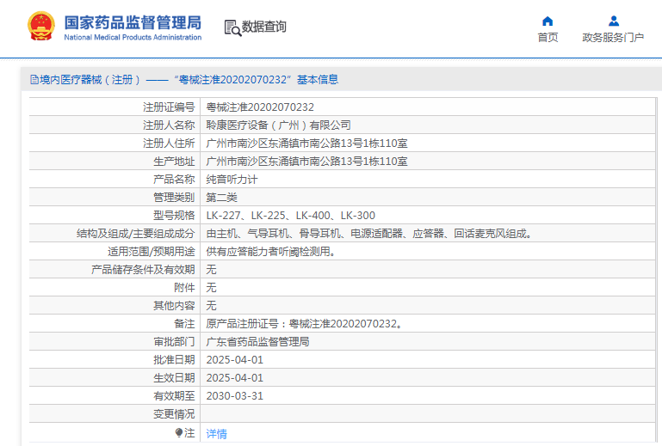Click the 无 value in 附件 row

pyautogui.click(x=211, y=288)
